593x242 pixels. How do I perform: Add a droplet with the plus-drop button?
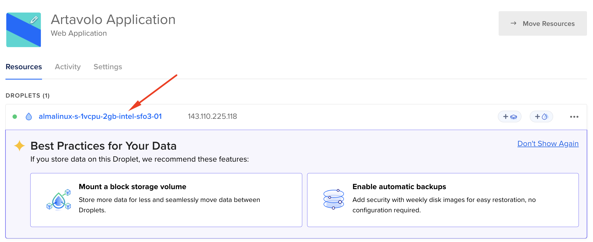tap(541, 117)
